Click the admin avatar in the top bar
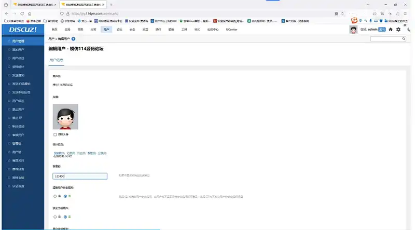This screenshot has height=230, width=415. [x=354, y=30]
